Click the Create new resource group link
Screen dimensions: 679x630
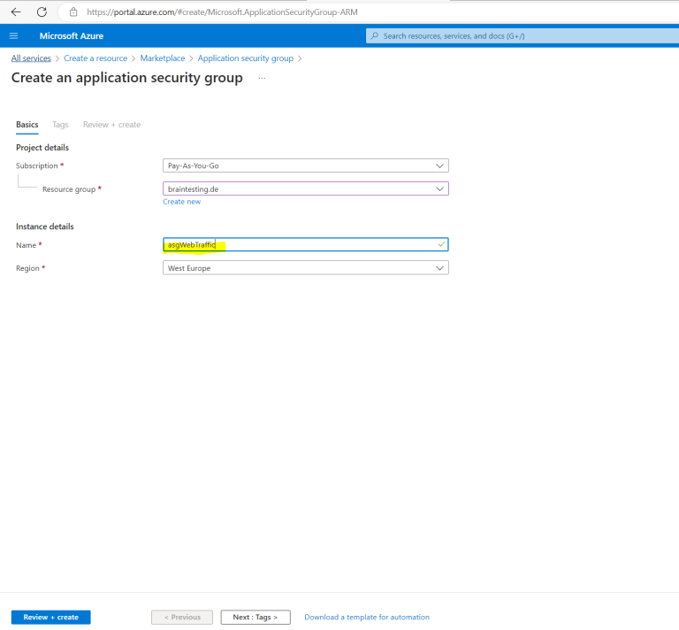(181, 202)
